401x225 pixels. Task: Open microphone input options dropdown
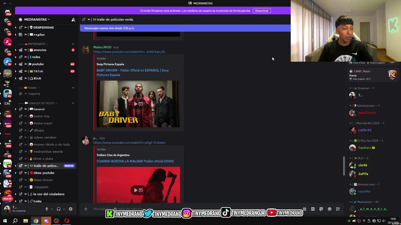point(52,209)
